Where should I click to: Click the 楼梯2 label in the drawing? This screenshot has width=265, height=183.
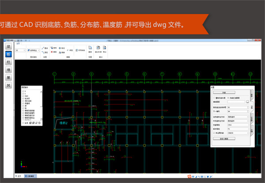tap(63, 123)
